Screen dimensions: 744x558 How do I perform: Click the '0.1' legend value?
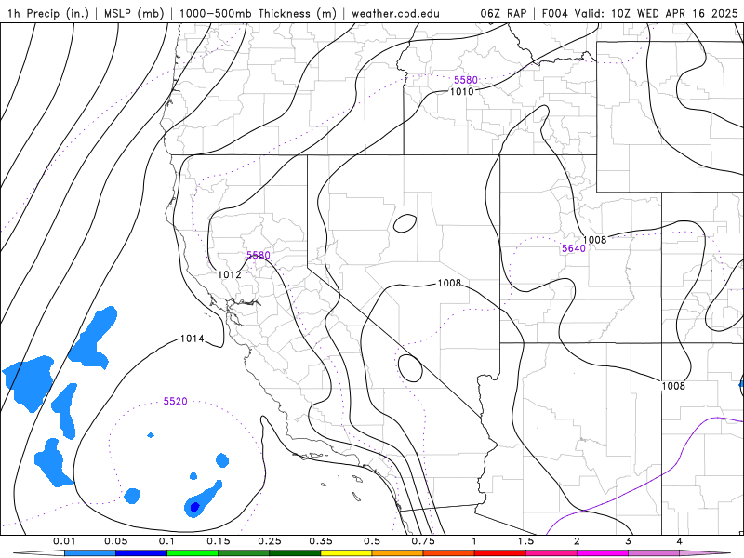[166, 541]
